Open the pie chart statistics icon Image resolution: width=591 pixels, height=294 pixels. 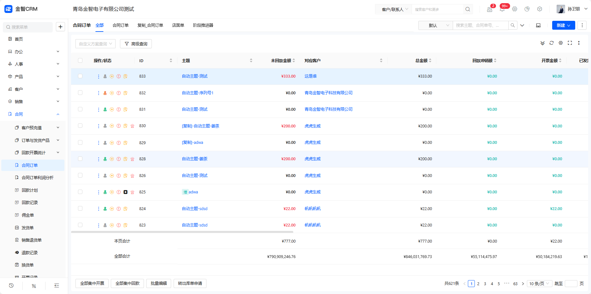pyautogui.click(x=527, y=9)
